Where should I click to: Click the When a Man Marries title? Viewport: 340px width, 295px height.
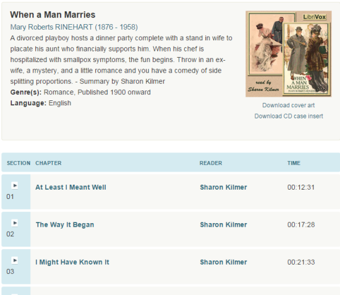pos(53,15)
